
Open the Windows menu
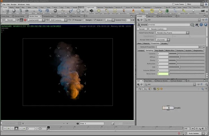pos(21,5)
